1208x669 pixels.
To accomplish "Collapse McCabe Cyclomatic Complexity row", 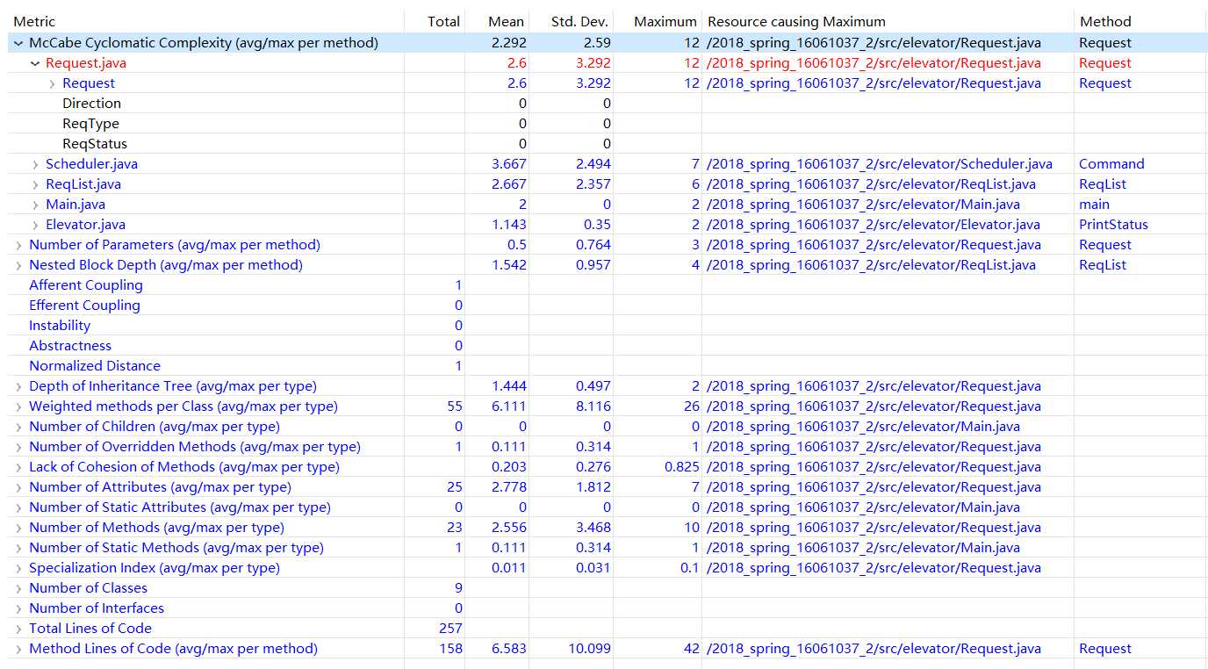I will coord(18,43).
